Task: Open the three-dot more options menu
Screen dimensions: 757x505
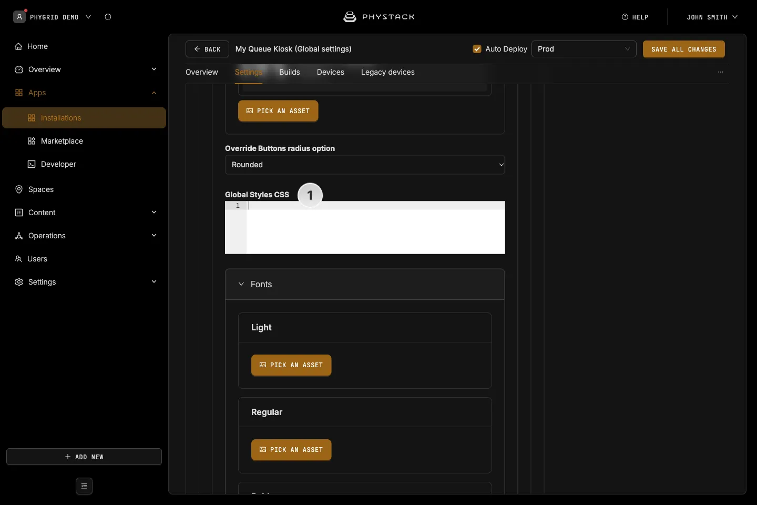Action: tap(721, 72)
